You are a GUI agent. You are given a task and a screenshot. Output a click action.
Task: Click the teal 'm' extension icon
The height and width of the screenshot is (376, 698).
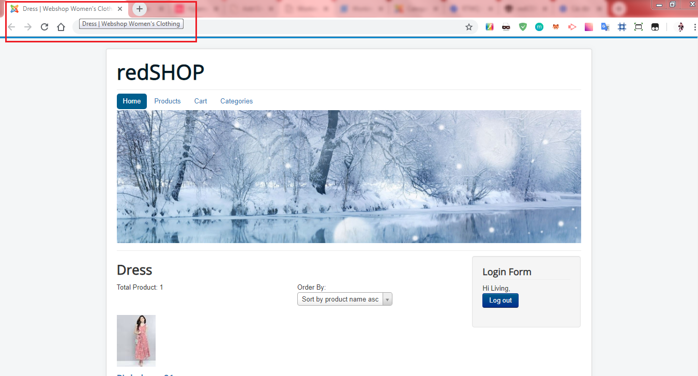[x=539, y=27]
